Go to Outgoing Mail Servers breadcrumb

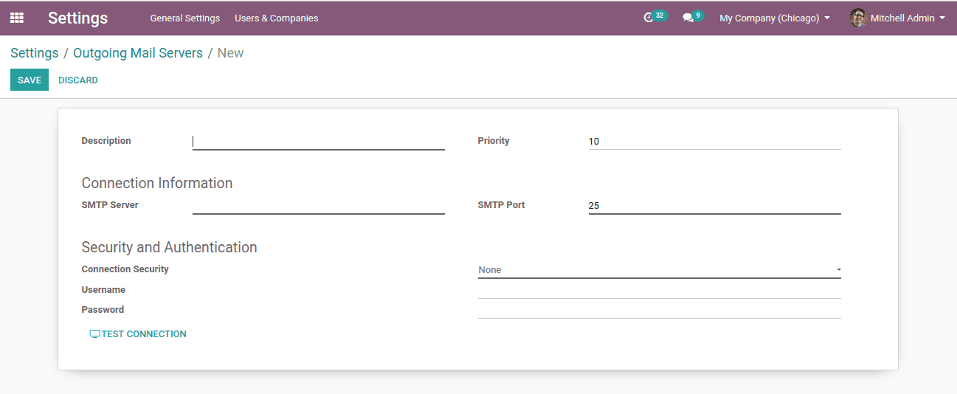(x=138, y=53)
